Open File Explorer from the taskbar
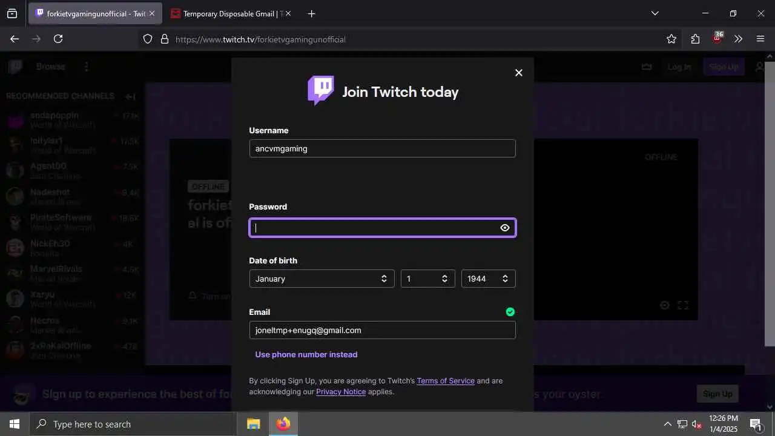The width and height of the screenshot is (775, 436). pos(254,424)
